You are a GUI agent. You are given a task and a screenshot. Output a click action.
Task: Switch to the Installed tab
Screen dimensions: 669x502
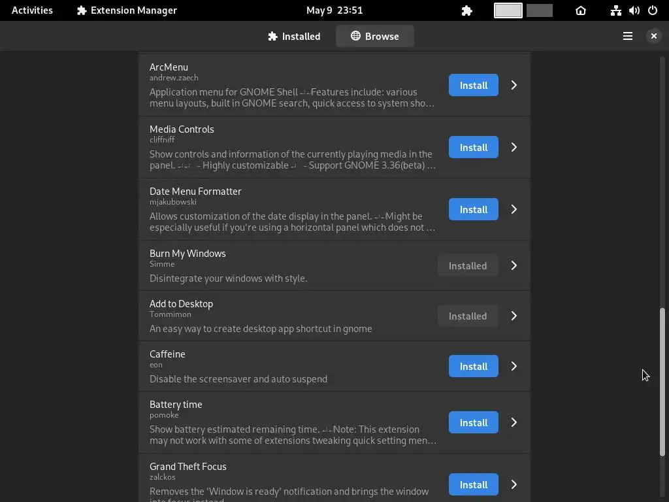[294, 36]
